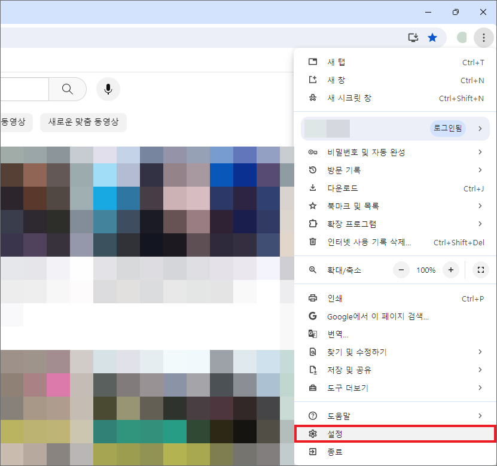Choose 인터넷 사용 기록 삭제 menu item
497x466 pixels.
pyautogui.click(x=395, y=242)
